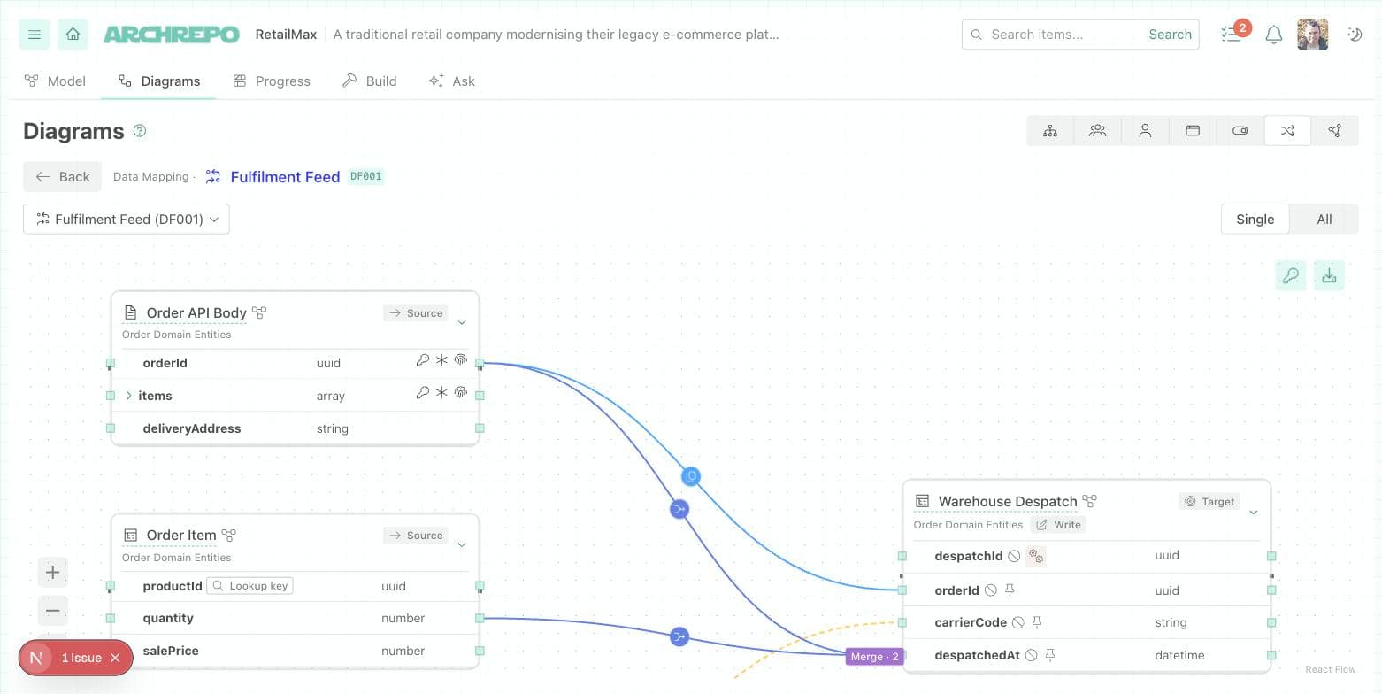Open the Fulfilment Feed title link

point(285,177)
